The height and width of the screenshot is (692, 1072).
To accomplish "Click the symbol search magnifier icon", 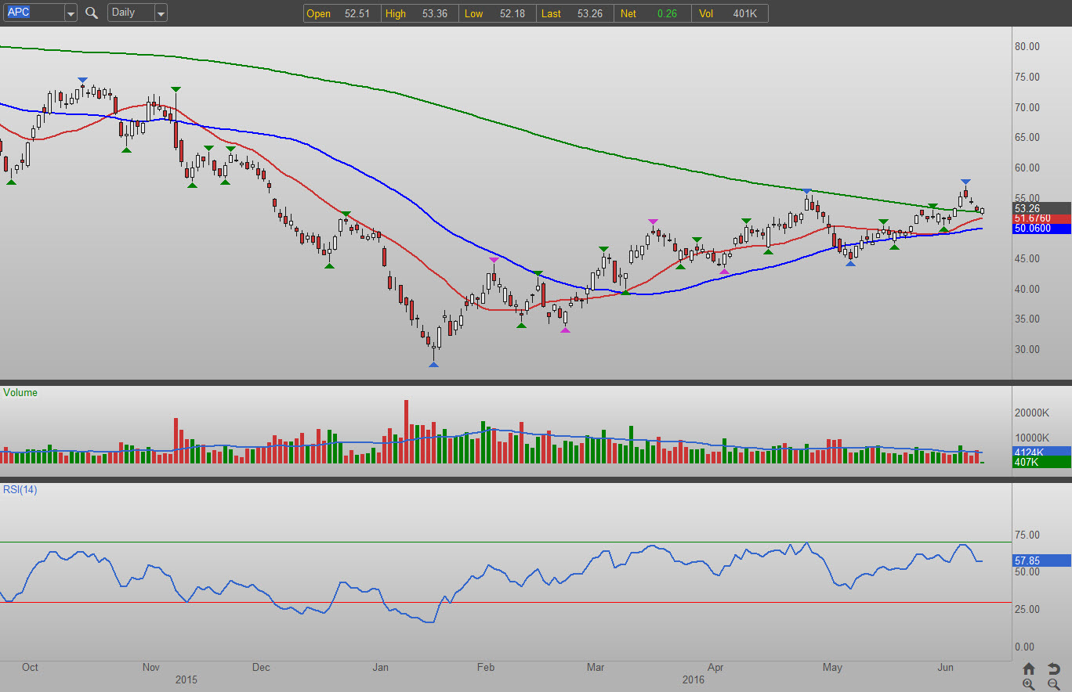I will click(x=92, y=13).
